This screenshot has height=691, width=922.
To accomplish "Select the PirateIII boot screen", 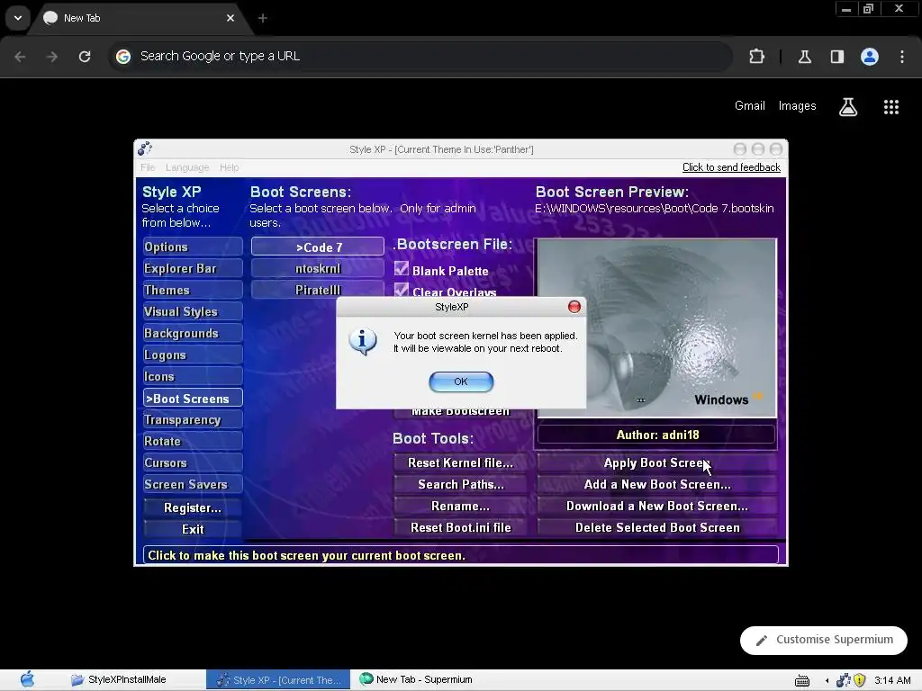I will pos(318,290).
